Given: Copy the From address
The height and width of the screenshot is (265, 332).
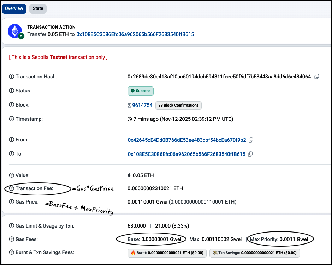Looking at the screenshot, I should coord(251,140).
